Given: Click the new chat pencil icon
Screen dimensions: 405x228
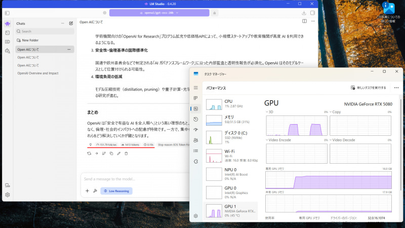Looking at the screenshot, I should (x=71, y=23).
